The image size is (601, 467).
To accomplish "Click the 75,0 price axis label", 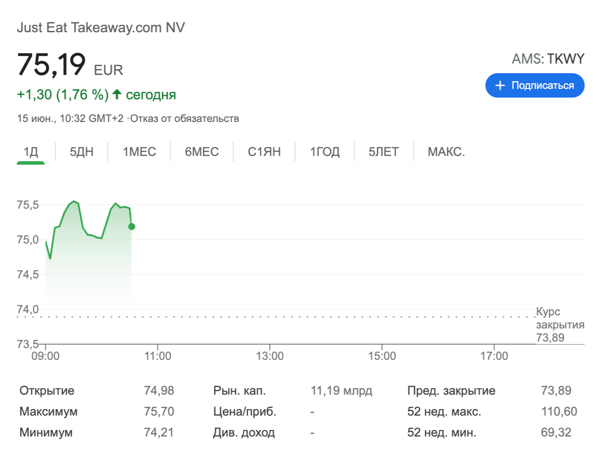I will click(x=28, y=240).
